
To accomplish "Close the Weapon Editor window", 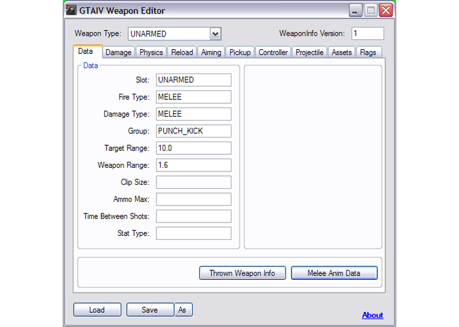I will (386, 11).
